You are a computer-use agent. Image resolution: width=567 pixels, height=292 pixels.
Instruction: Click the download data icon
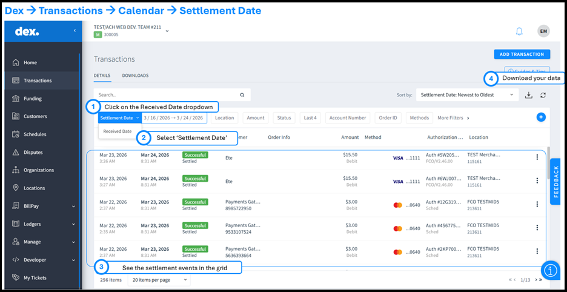(x=528, y=95)
